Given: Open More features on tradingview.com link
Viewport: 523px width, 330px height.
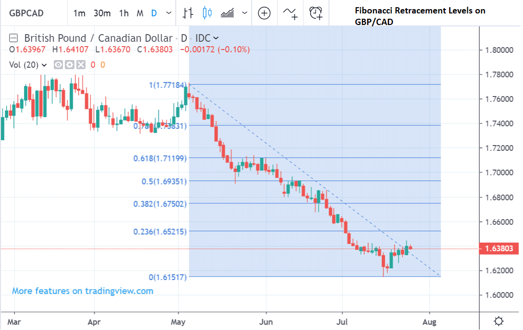Looking at the screenshot, I should tap(83, 291).
